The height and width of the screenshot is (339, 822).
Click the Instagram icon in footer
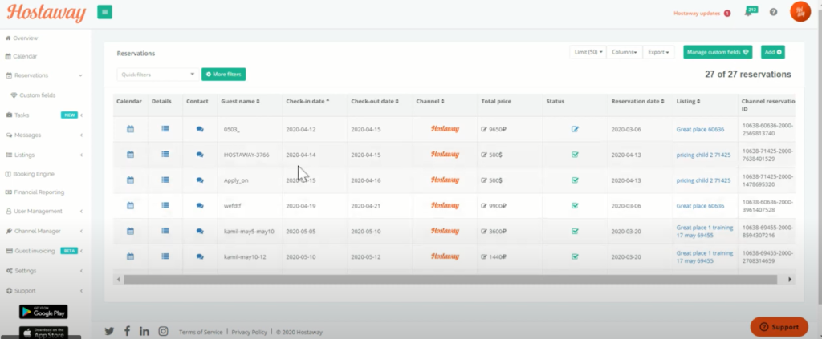(163, 331)
